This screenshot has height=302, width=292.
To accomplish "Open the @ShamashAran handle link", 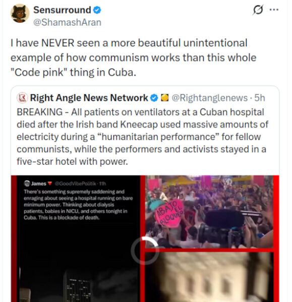I will click(x=68, y=22).
